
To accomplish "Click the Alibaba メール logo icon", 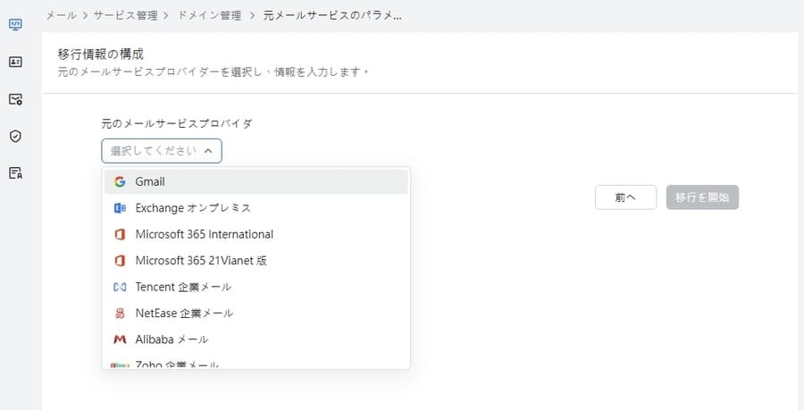I will pos(120,339).
